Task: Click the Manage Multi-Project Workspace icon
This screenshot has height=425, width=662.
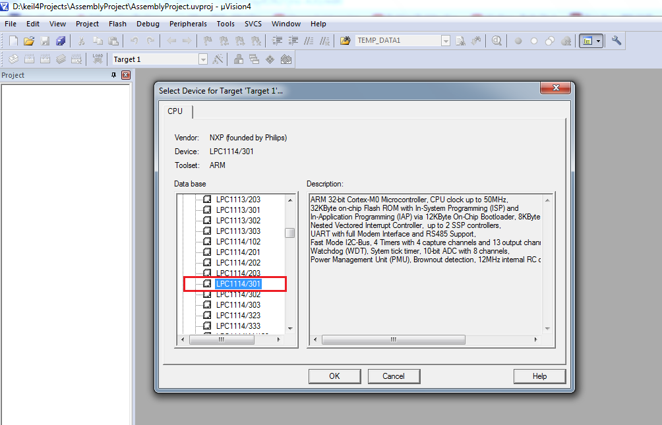Action: (x=254, y=59)
